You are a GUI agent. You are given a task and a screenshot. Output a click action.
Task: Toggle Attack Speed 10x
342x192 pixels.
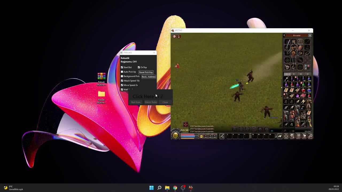click(122, 81)
